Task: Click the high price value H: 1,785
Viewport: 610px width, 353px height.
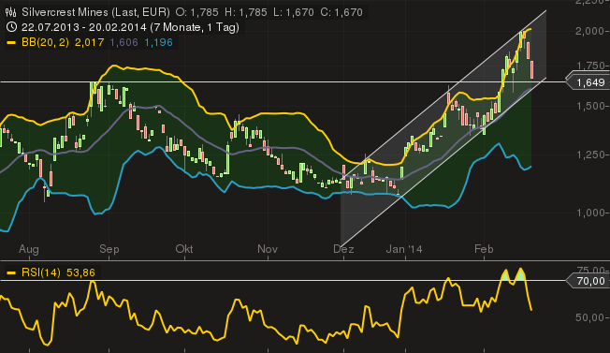Action: click(246, 12)
